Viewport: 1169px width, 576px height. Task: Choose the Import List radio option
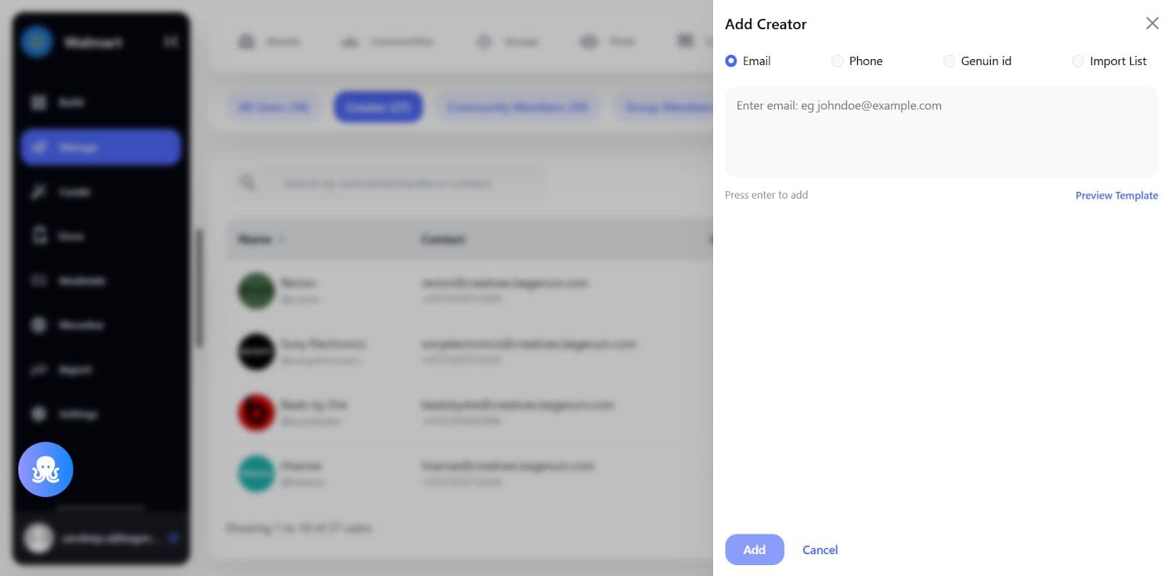tap(1078, 61)
